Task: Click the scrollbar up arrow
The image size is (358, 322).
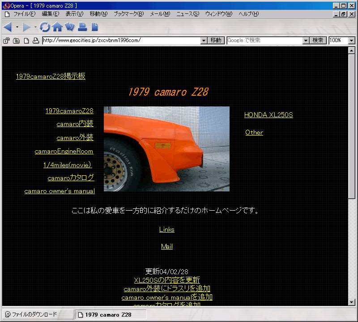Action: [352, 51]
